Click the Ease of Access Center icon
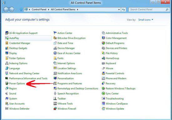This screenshot has width=172, height=120. tap(55, 53)
